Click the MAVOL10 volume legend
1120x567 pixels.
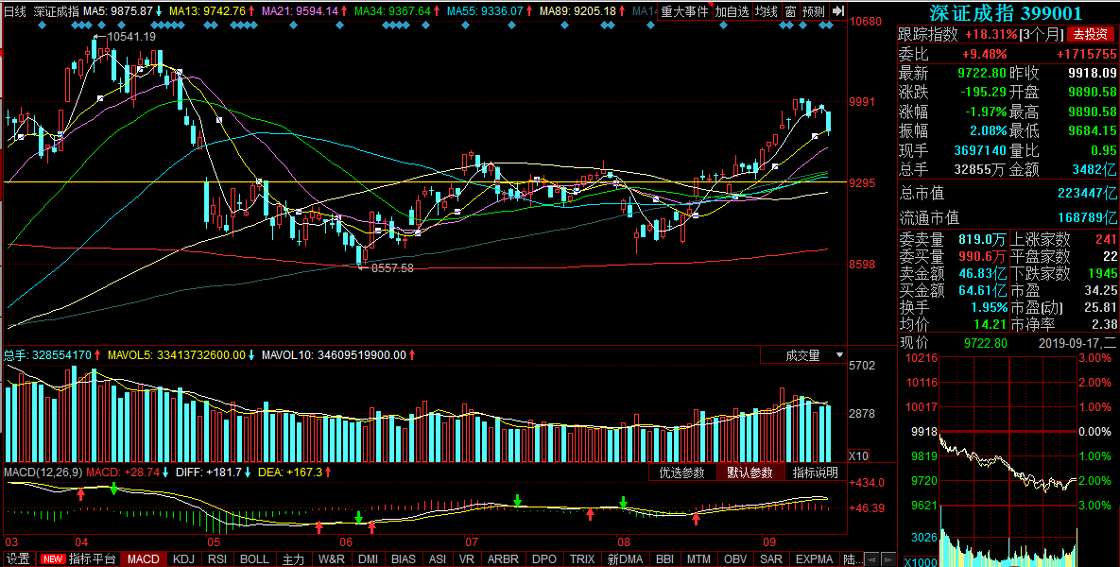[x=334, y=355]
